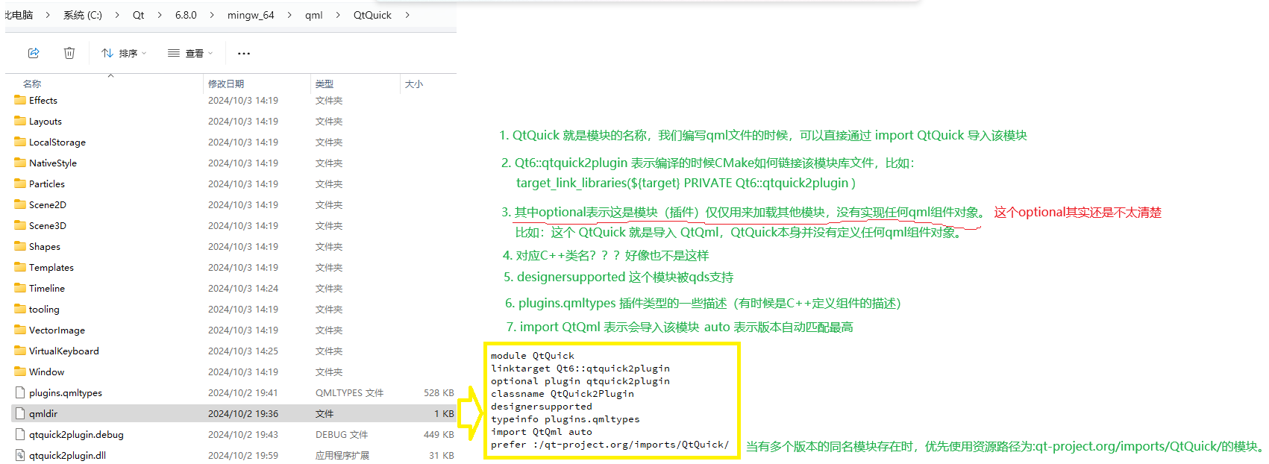The image size is (1269, 464).
Task: Expand the chevron after mingw_64 in breadcrumb
Action: (289, 15)
